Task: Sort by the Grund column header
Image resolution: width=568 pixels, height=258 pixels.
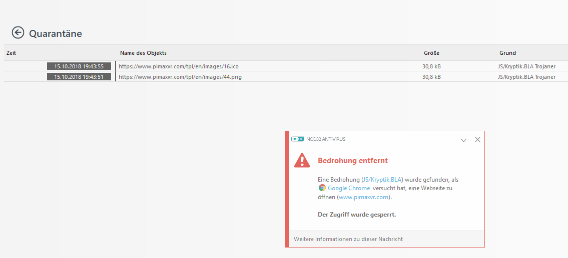Action: [507, 53]
